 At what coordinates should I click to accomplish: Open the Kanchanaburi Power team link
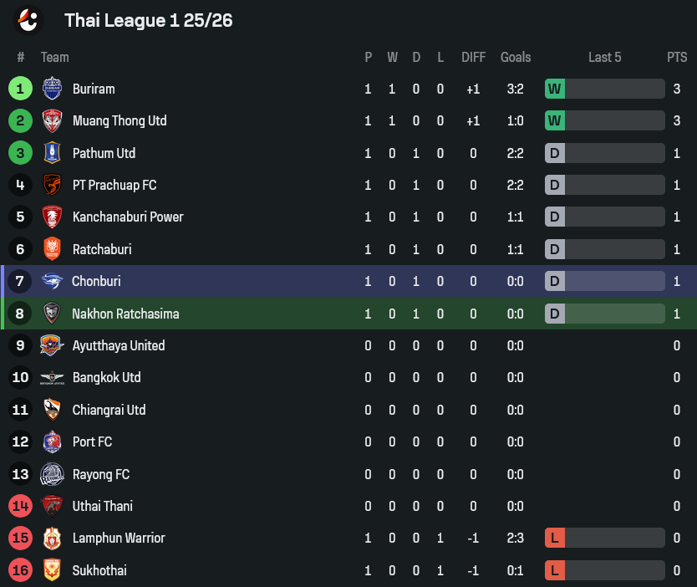[128, 217]
